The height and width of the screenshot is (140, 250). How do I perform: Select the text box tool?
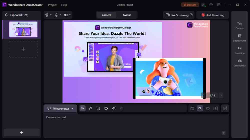(x=98, y=108)
